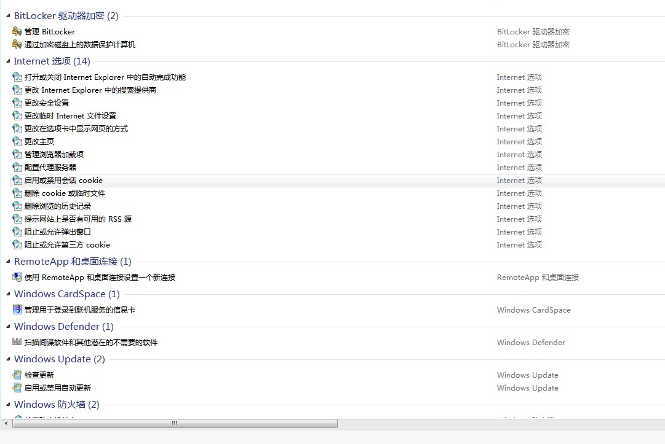This screenshot has height=444, width=665.
Task: Click the icon beside 管理浏览器加载项
Action: [x=17, y=155]
